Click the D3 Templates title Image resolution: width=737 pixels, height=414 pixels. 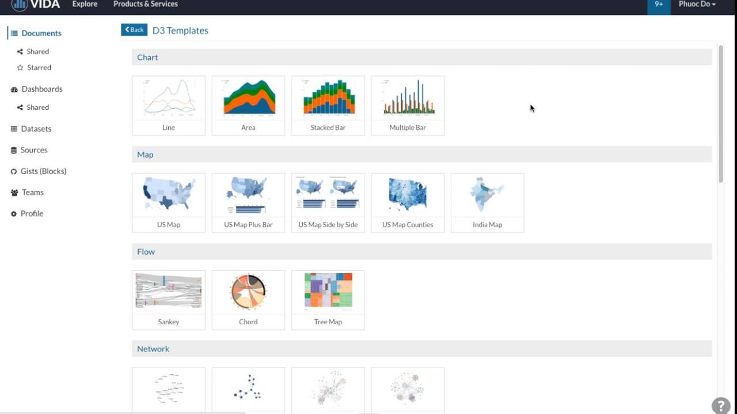[x=180, y=30]
